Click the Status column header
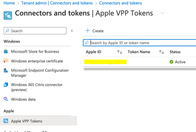 click(x=175, y=52)
